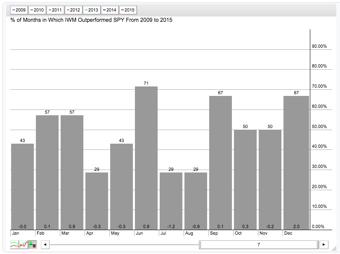Toggle the 2015 year legend button
This screenshot has width=340, height=254.
tap(128, 10)
